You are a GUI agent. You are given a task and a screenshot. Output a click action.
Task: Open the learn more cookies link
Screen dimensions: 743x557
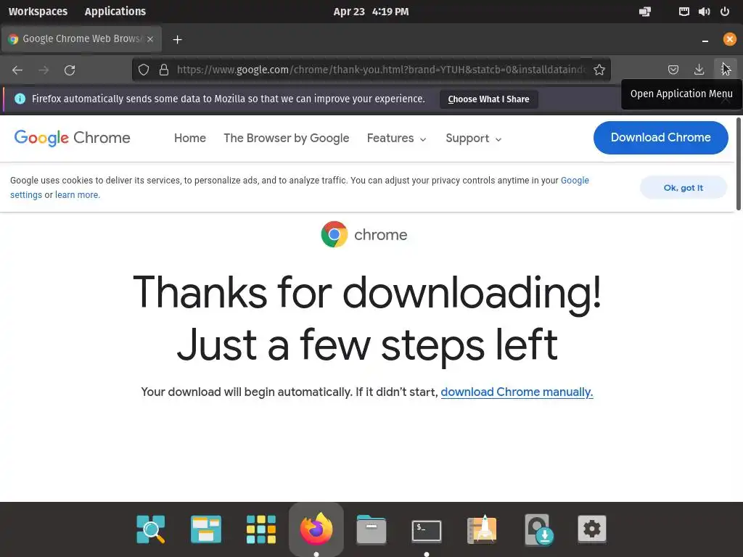[77, 194]
